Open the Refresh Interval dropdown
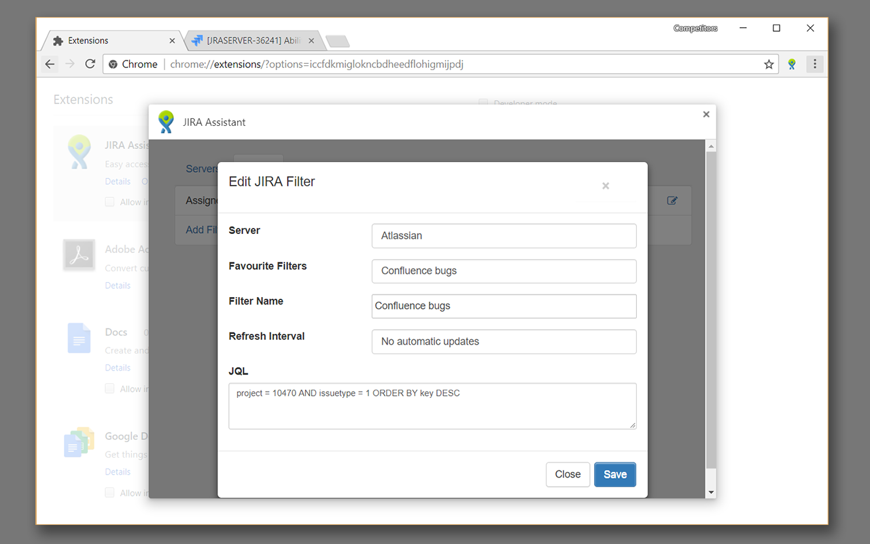This screenshot has width=870, height=544. pyautogui.click(x=504, y=341)
